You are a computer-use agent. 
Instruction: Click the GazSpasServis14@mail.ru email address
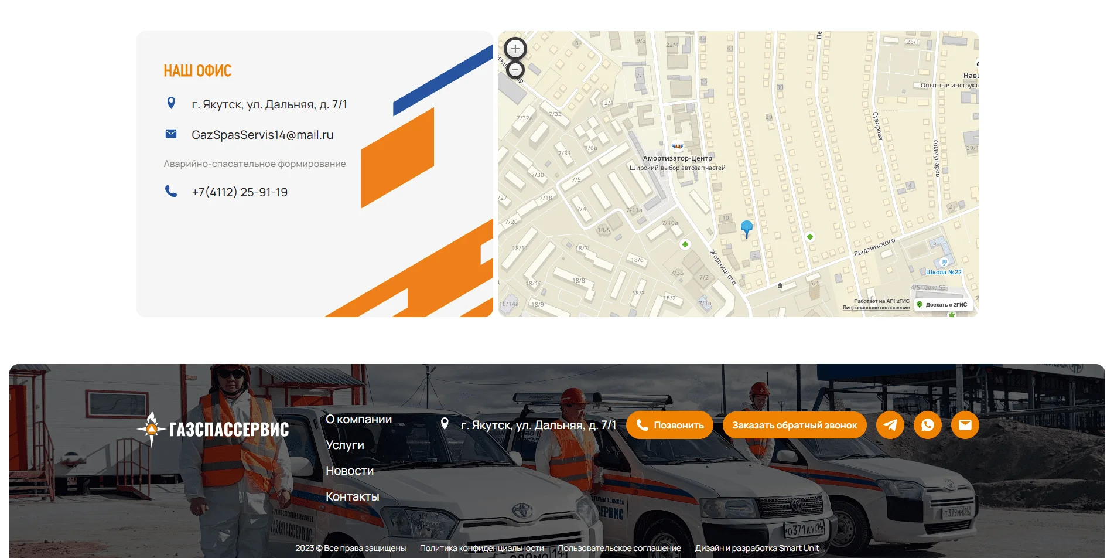[262, 135]
